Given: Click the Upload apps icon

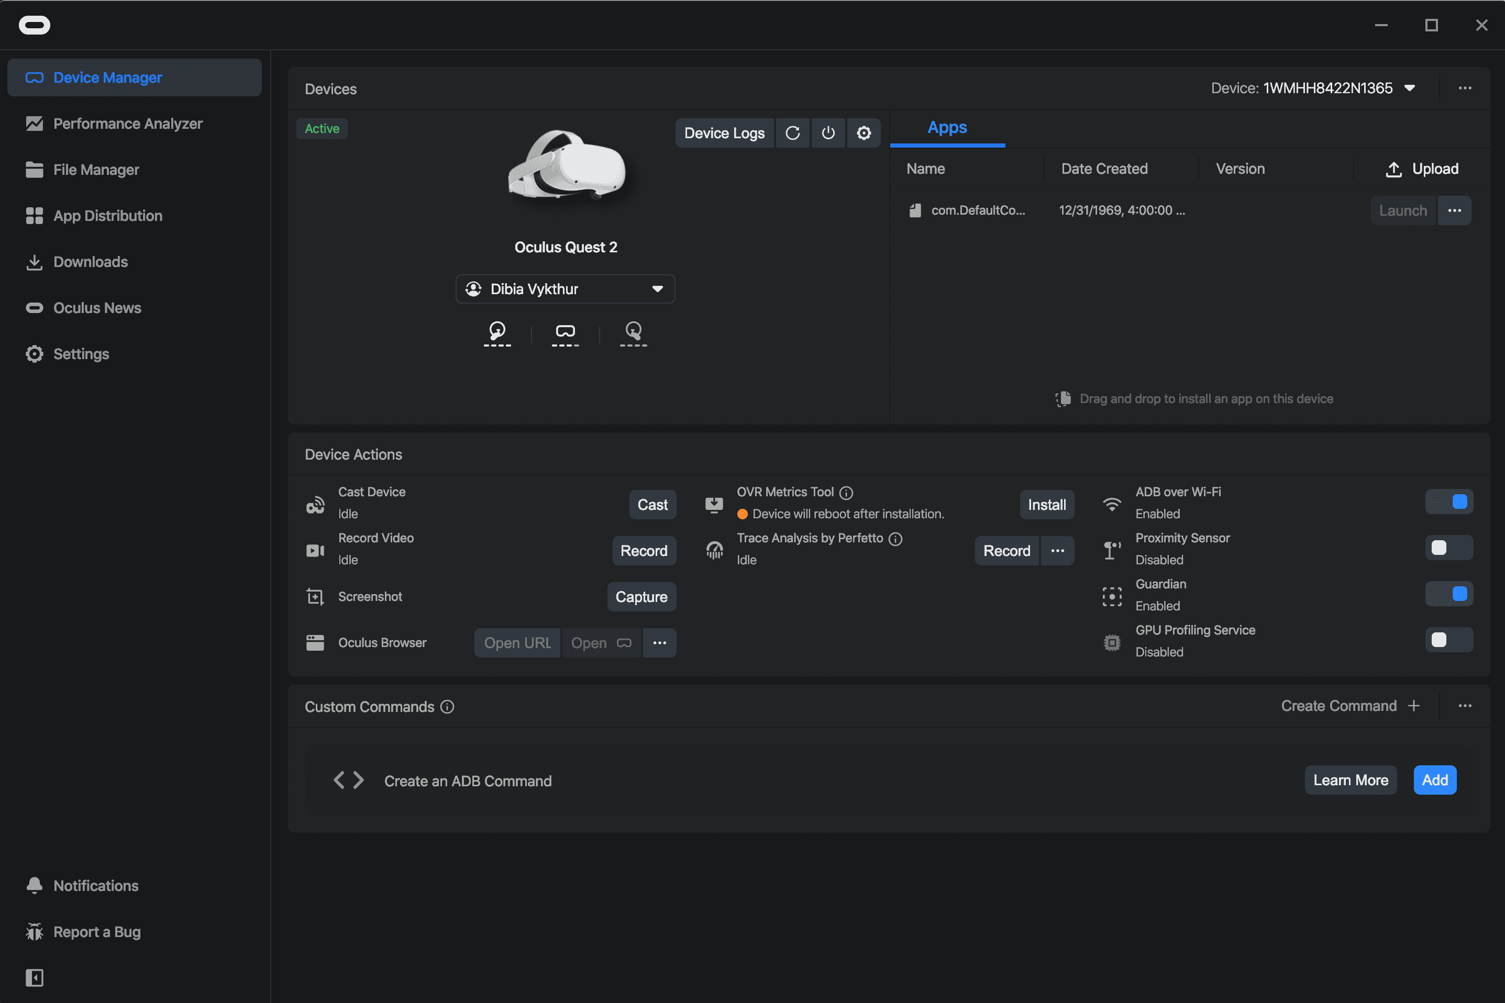Looking at the screenshot, I should (x=1393, y=169).
